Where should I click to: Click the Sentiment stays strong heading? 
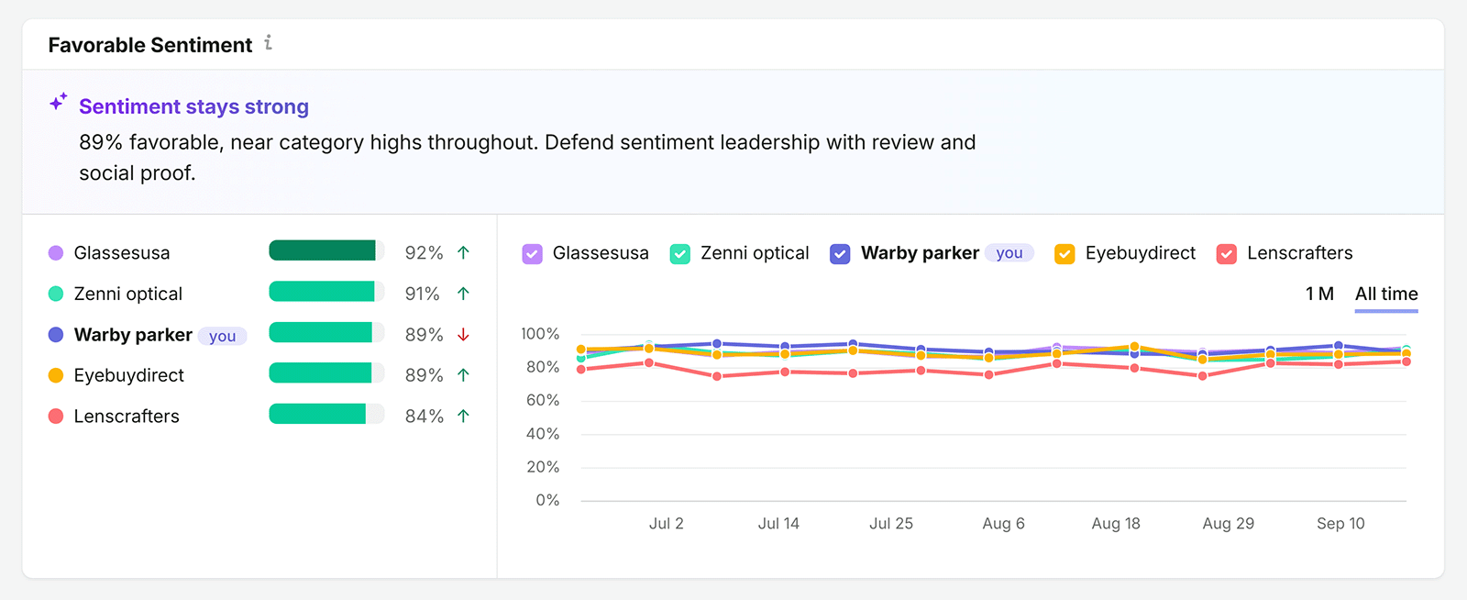click(193, 106)
